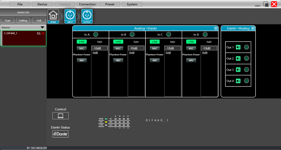Select device 1.DIF440_1 in the list

tap(23, 38)
